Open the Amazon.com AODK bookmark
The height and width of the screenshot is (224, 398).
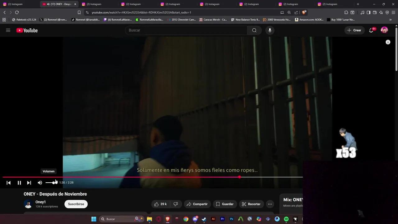(x=309, y=20)
